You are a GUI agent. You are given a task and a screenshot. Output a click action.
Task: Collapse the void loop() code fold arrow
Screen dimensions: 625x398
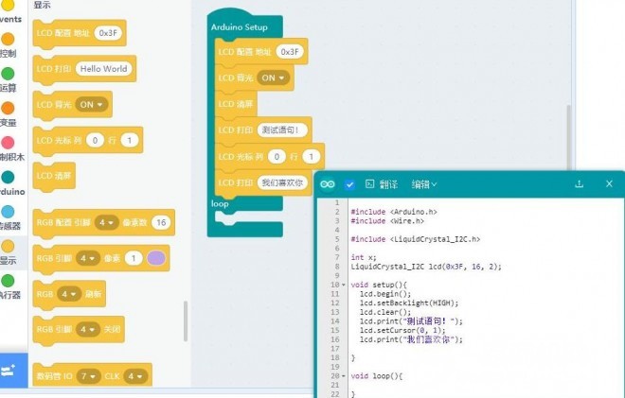click(343, 376)
